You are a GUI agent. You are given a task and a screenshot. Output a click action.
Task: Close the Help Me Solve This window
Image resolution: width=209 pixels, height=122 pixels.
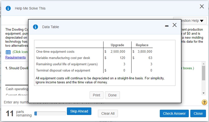pyautogui.click(x=202, y=6)
